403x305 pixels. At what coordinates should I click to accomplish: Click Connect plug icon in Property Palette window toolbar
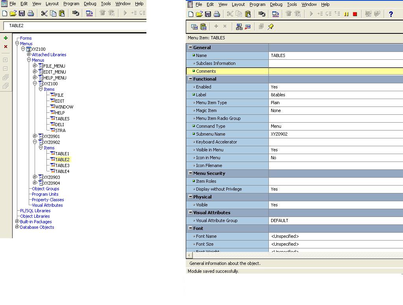pyautogui.click(x=262, y=14)
